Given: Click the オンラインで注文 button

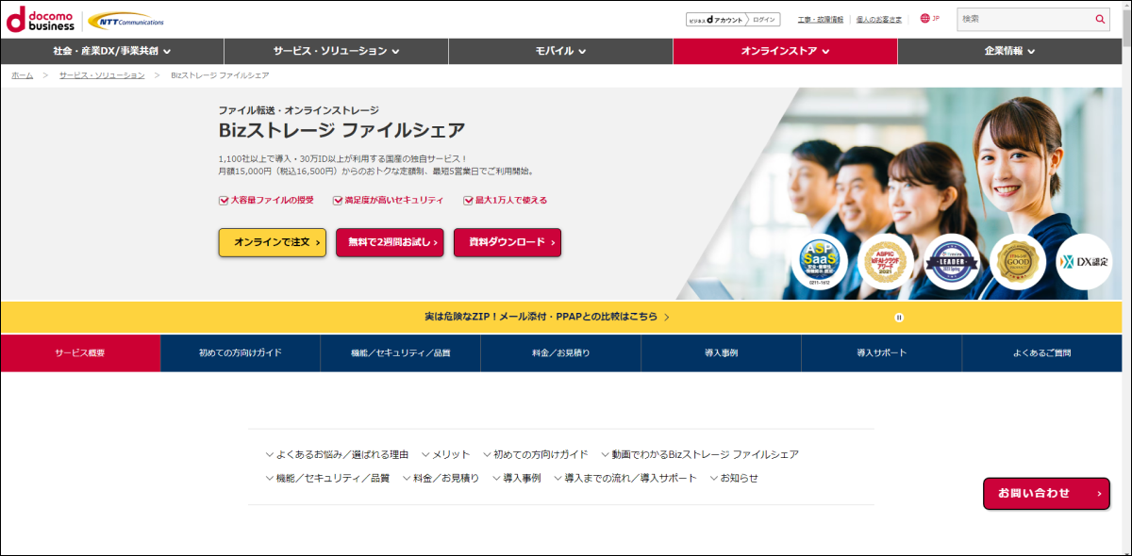Looking at the screenshot, I should coord(272,242).
